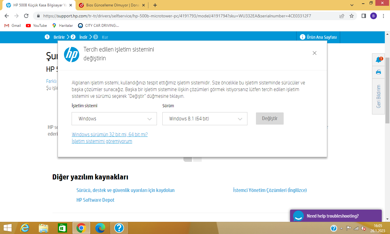The image size is (390, 234).
Task: Click the Chrome taskbar icon
Action: (81, 228)
